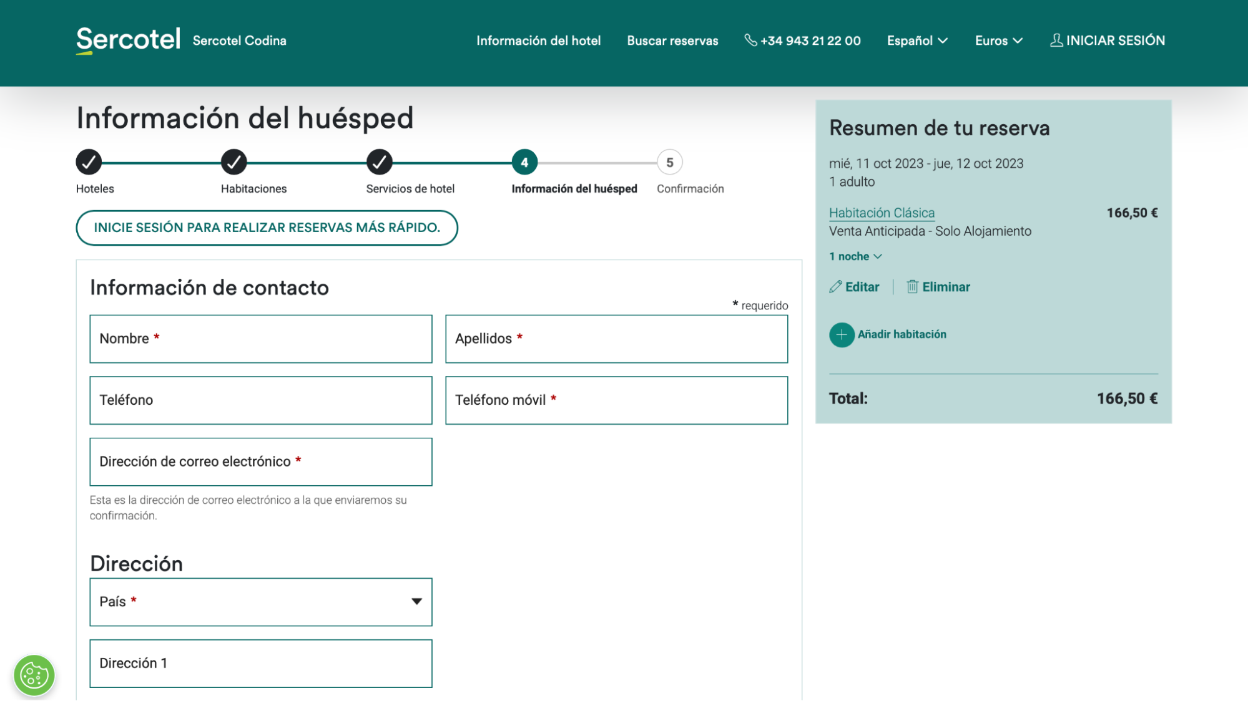Click the user icon beside Iniciar Sesión
1248x701 pixels.
coord(1056,41)
